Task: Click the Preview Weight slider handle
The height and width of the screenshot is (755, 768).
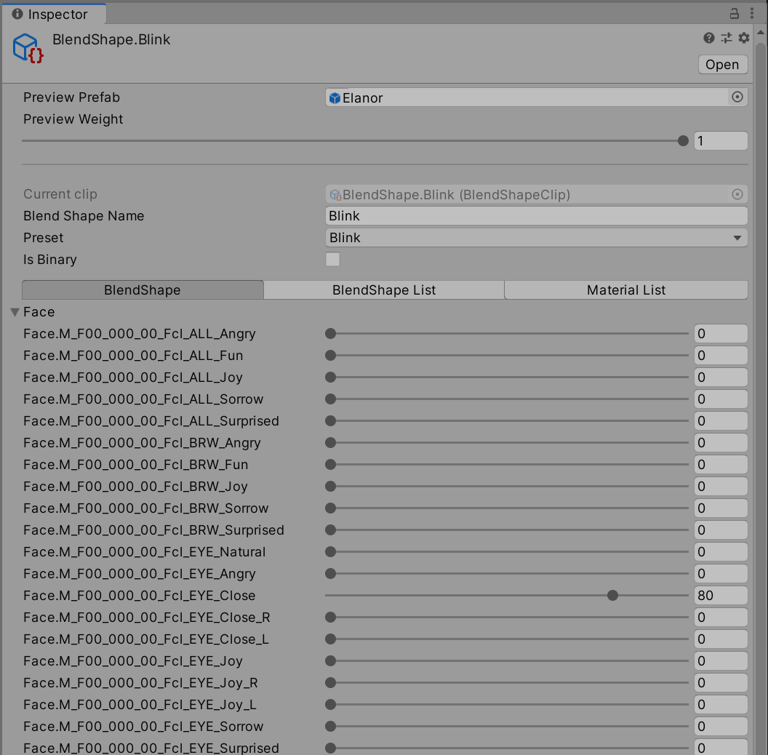Action: [x=682, y=140]
